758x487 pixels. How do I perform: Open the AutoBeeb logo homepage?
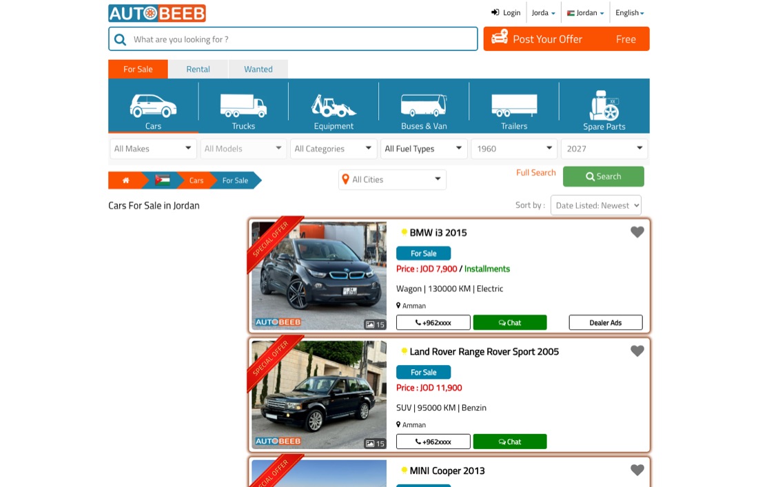point(157,13)
